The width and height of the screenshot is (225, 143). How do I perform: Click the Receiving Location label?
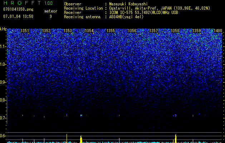click(x=83, y=8)
